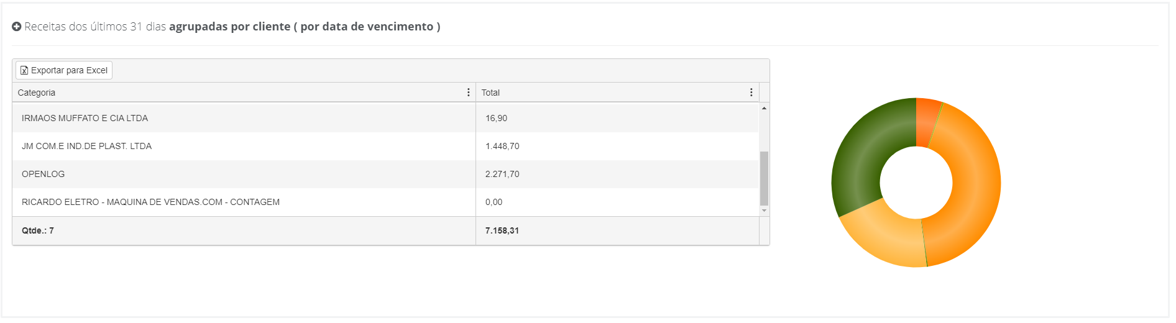Click the table vertical scrollbar thumb

coord(764,178)
